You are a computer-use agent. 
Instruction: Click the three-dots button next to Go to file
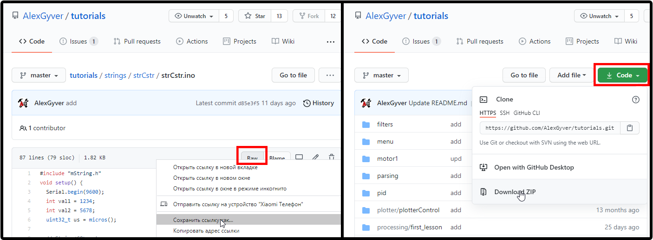330,75
